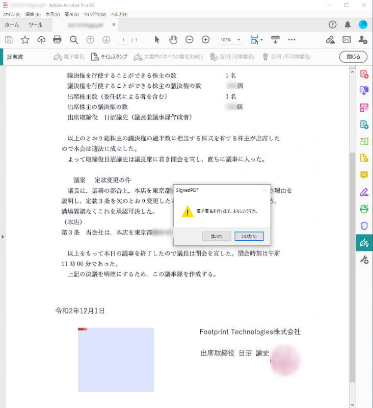Expand the left navigation pane arrow
Viewport: 373px width, 408px height.
pyautogui.click(x=3, y=237)
